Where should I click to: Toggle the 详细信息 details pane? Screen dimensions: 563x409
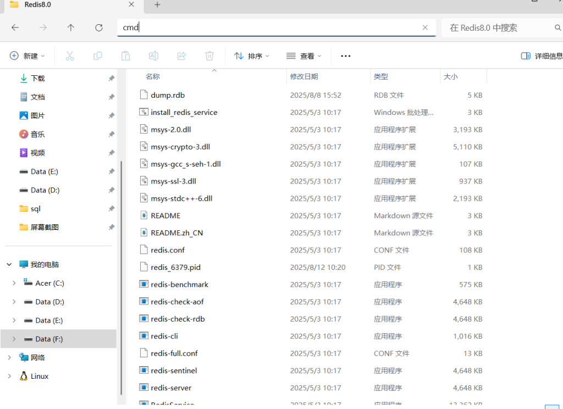(x=542, y=56)
